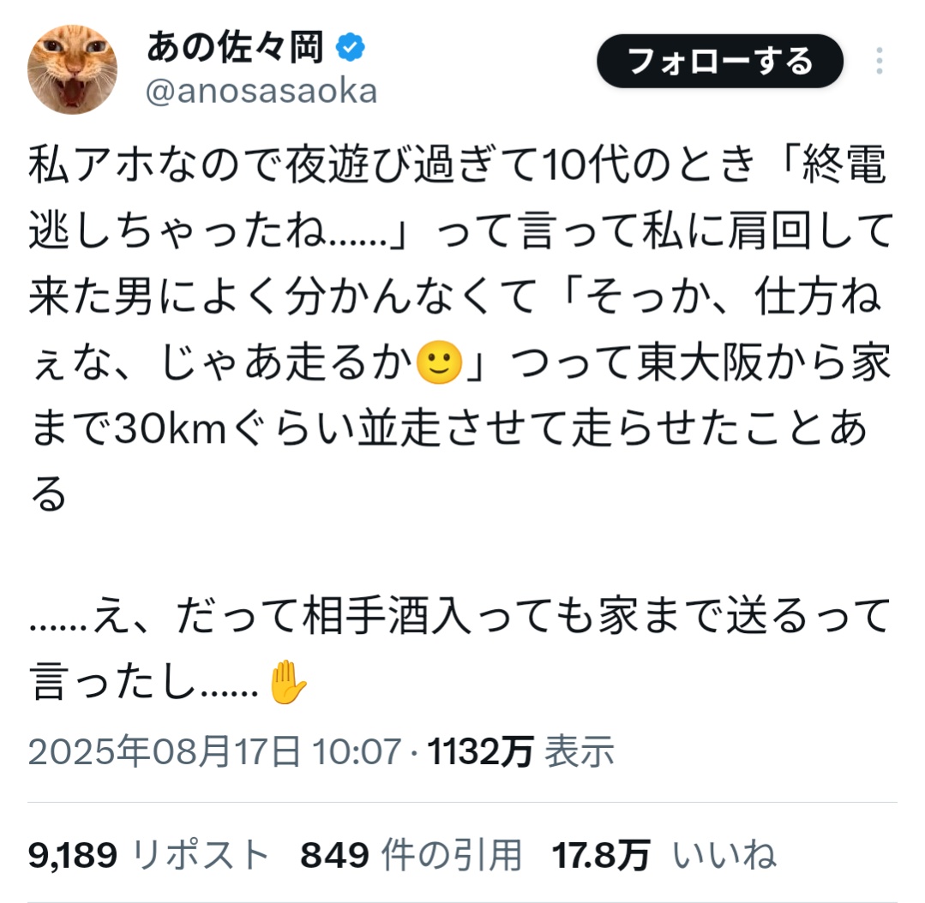
Task: Click the 表示 views label
Action: pos(580,751)
